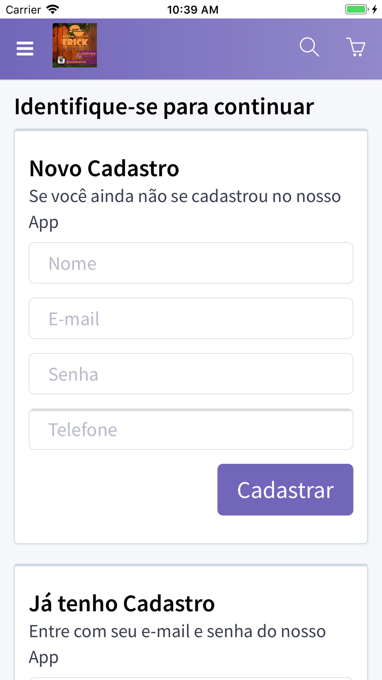Focus the Nome input field
Image resolution: width=382 pixels, height=680 pixels.
tap(191, 263)
